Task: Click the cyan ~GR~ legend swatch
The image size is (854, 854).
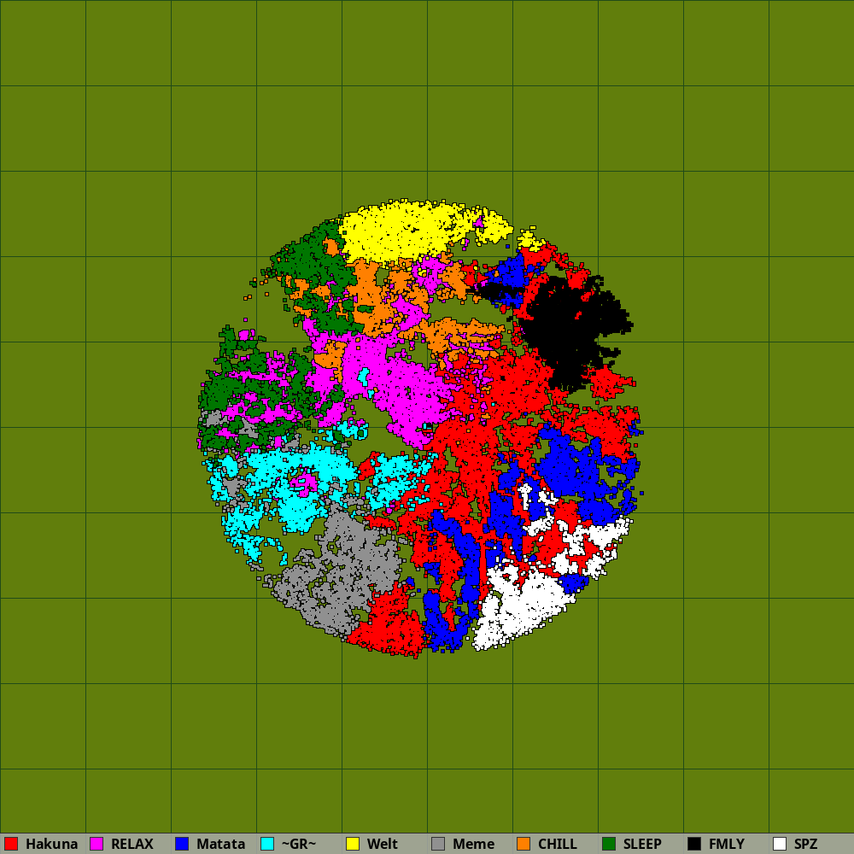Action: point(267,844)
